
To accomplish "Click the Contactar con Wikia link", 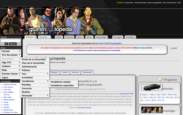I will [x=10, y=112].
